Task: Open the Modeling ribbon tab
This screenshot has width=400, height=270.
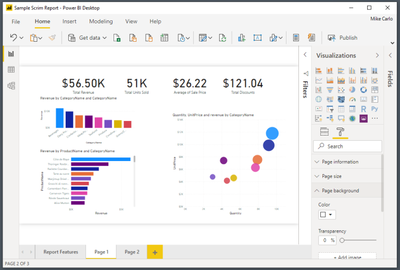Action: [x=101, y=21]
